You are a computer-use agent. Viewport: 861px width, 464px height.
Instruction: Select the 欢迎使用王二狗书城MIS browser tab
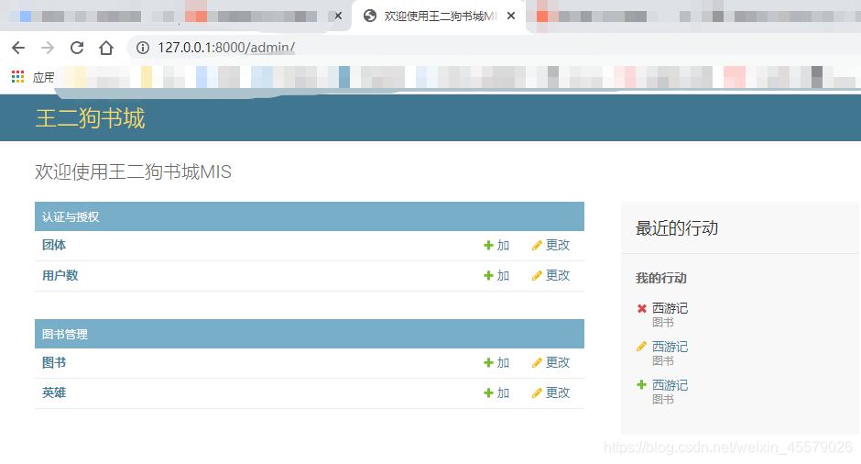pyautogui.click(x=440, y=16)
